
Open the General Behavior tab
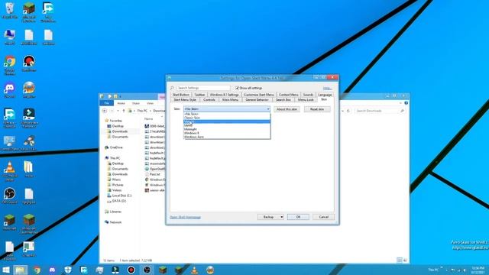point(257,100)
